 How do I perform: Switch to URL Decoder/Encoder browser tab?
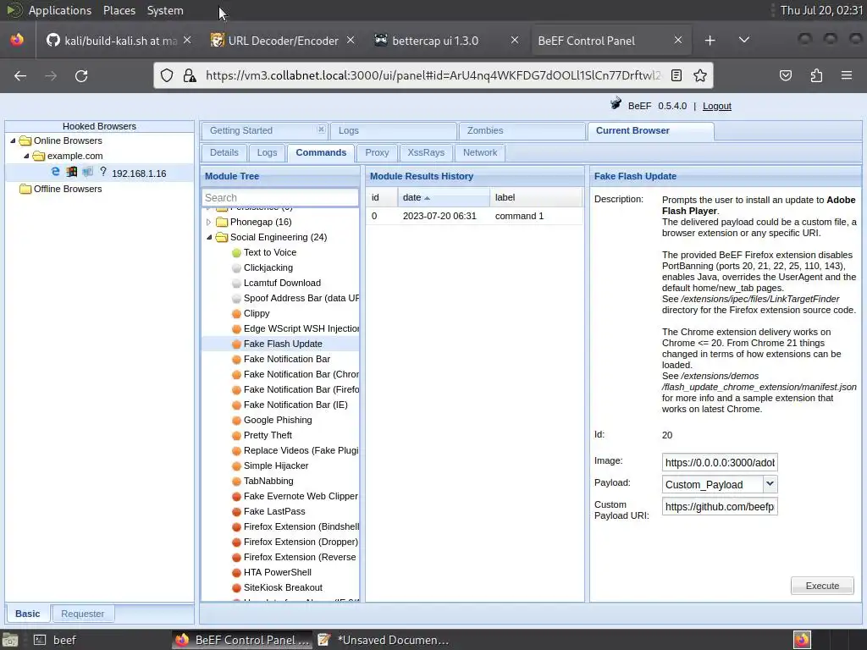coord(283,41)
